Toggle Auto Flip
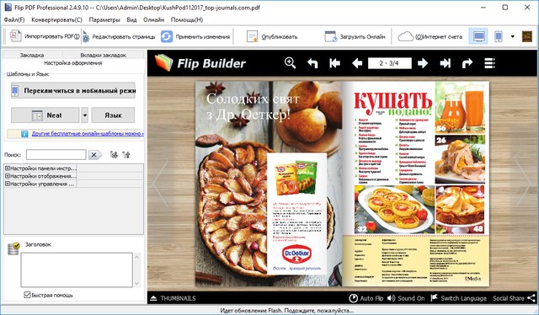The height and width of the screenshot is (315, 539). 366,298
